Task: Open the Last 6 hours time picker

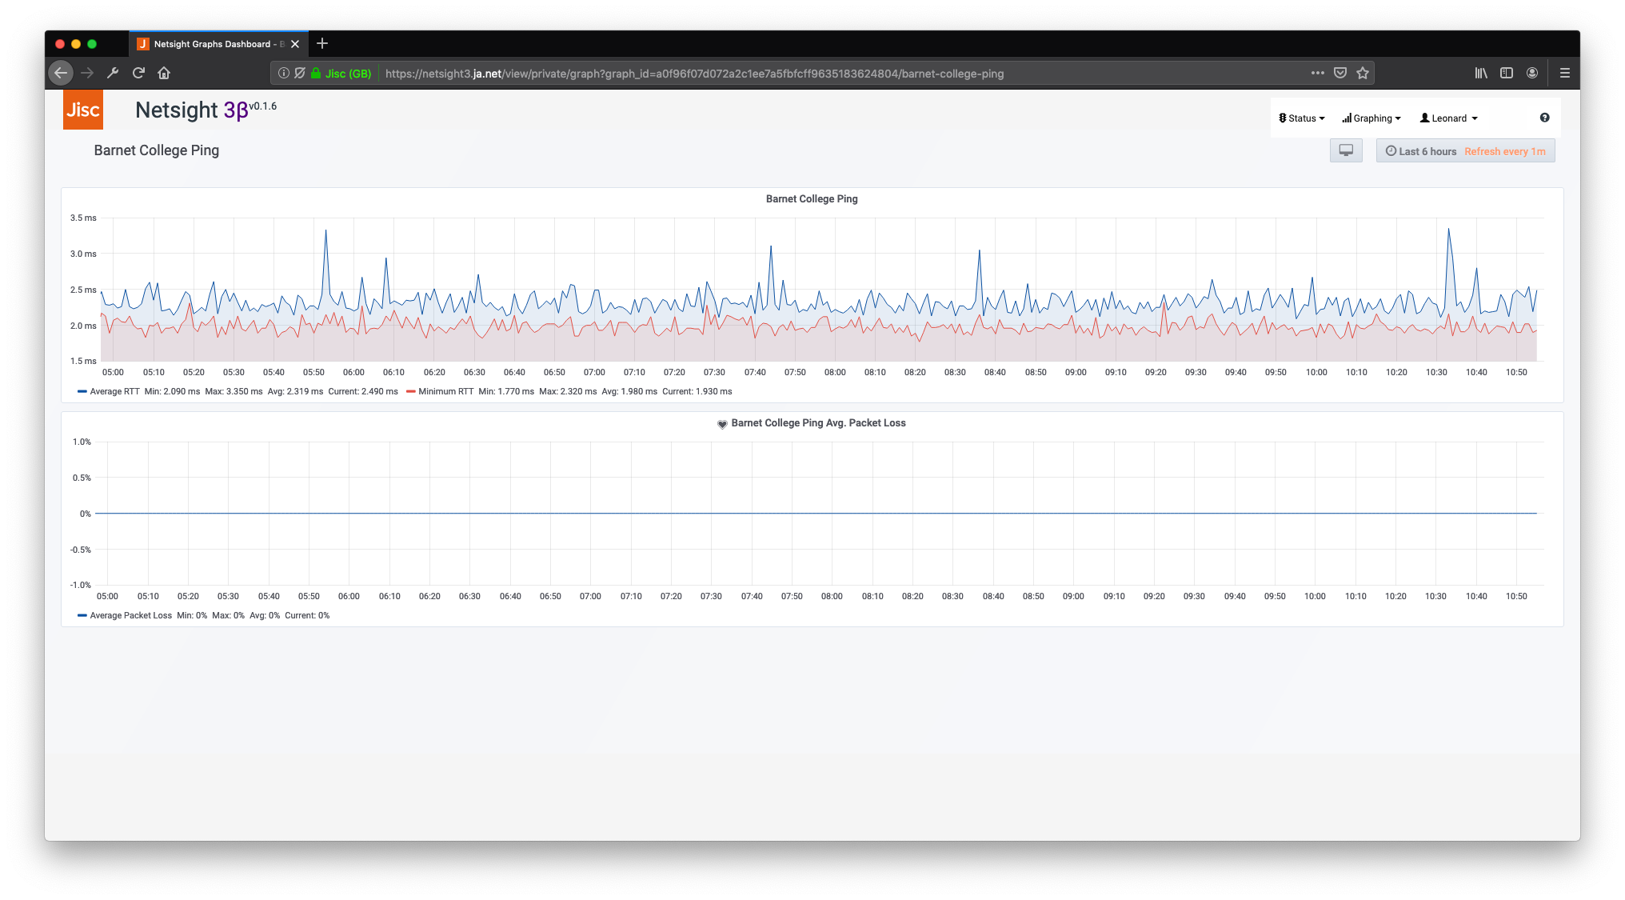Action: (x=1422, y=151)
